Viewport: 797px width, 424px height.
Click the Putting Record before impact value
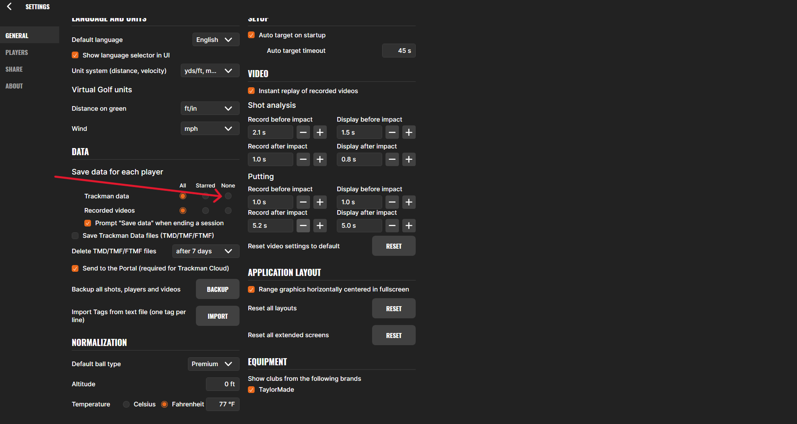coord(271,202)
